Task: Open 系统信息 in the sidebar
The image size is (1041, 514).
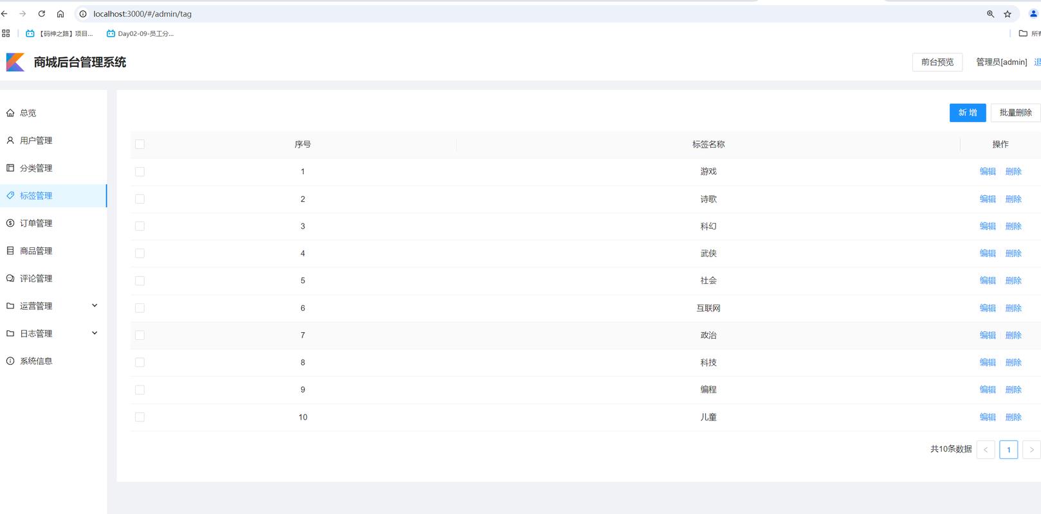Action: click(53, 361)
